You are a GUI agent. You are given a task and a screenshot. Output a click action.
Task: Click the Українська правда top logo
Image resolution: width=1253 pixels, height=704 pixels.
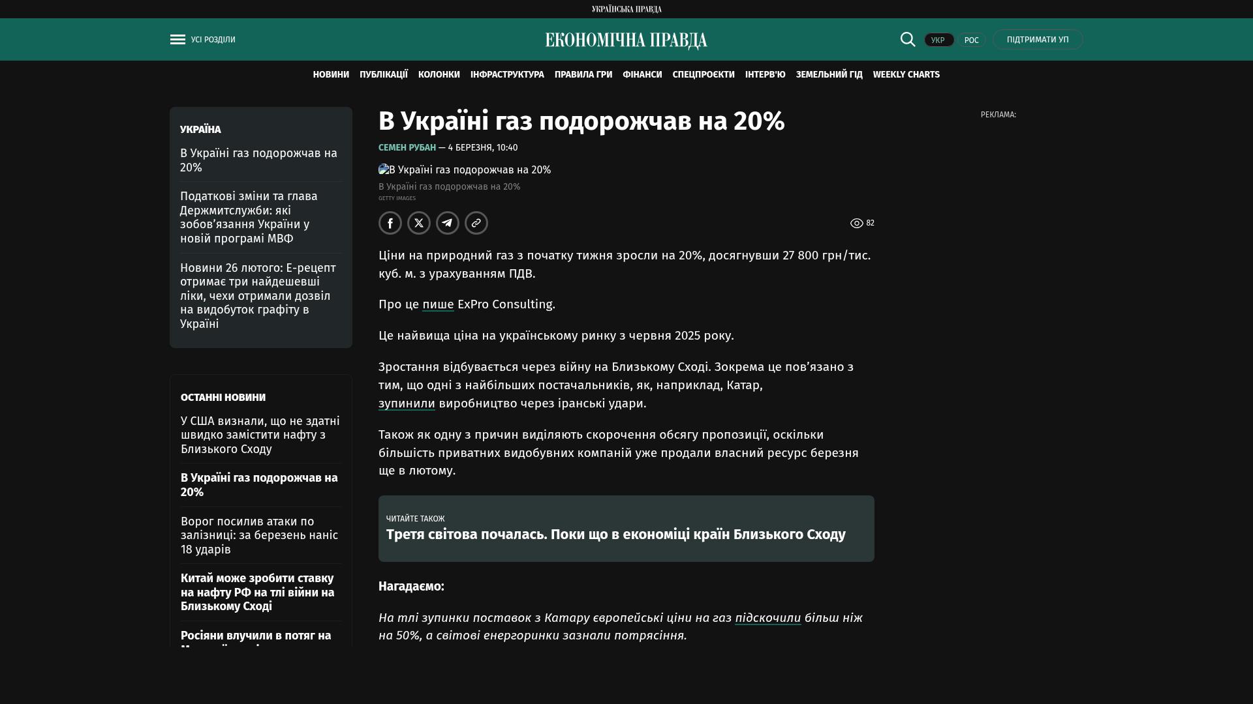tap(626, 9)
